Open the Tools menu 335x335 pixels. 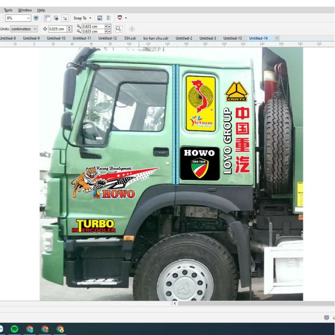pos(8,10)
